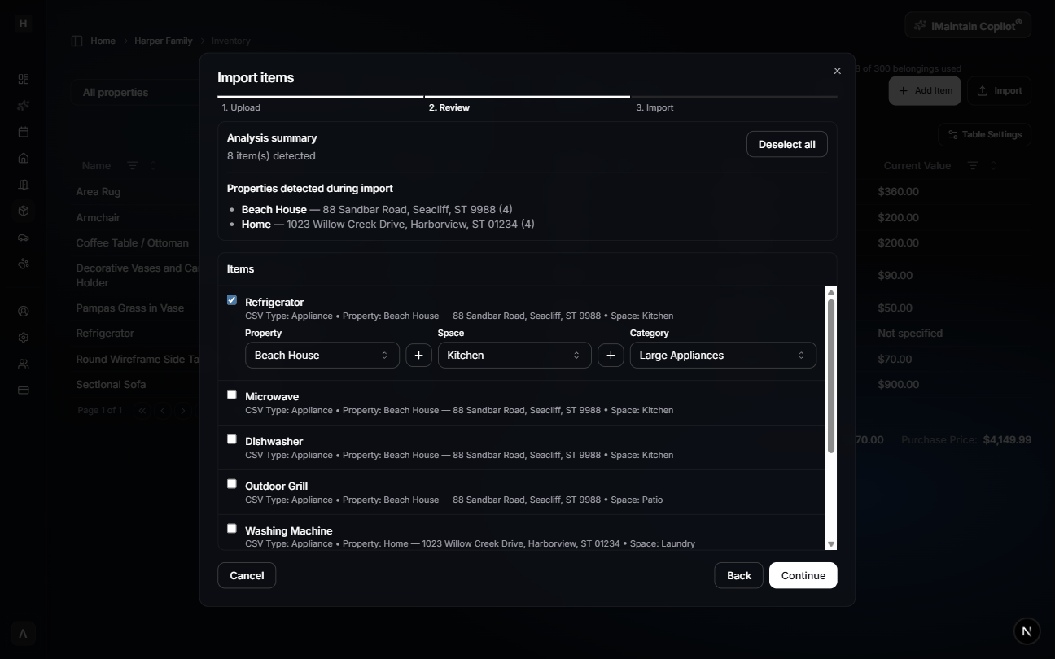1055x659 pixels.
Task: Check the Microwave item checkbox
Action: pyautogui.click(x=232, y=394)
